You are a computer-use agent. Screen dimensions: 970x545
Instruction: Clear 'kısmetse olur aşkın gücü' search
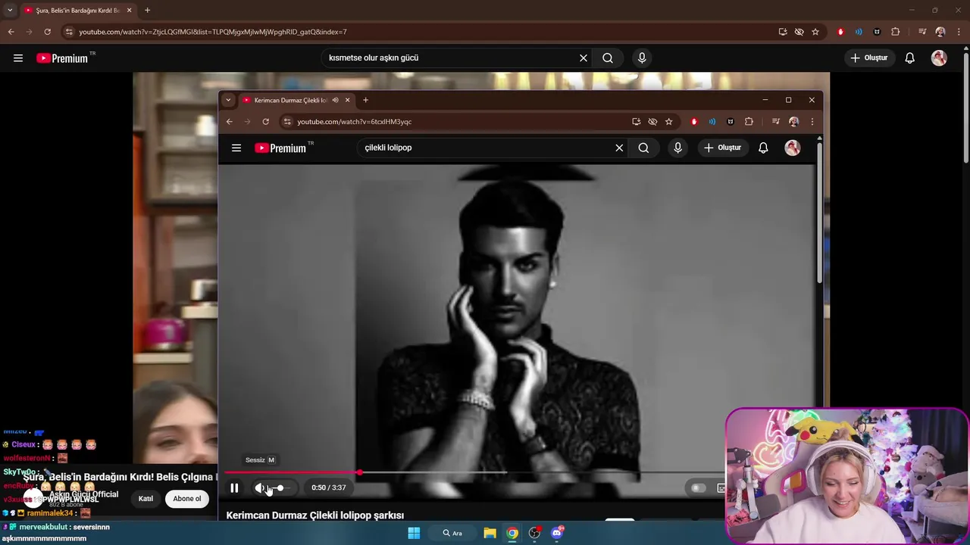[584, 58]
